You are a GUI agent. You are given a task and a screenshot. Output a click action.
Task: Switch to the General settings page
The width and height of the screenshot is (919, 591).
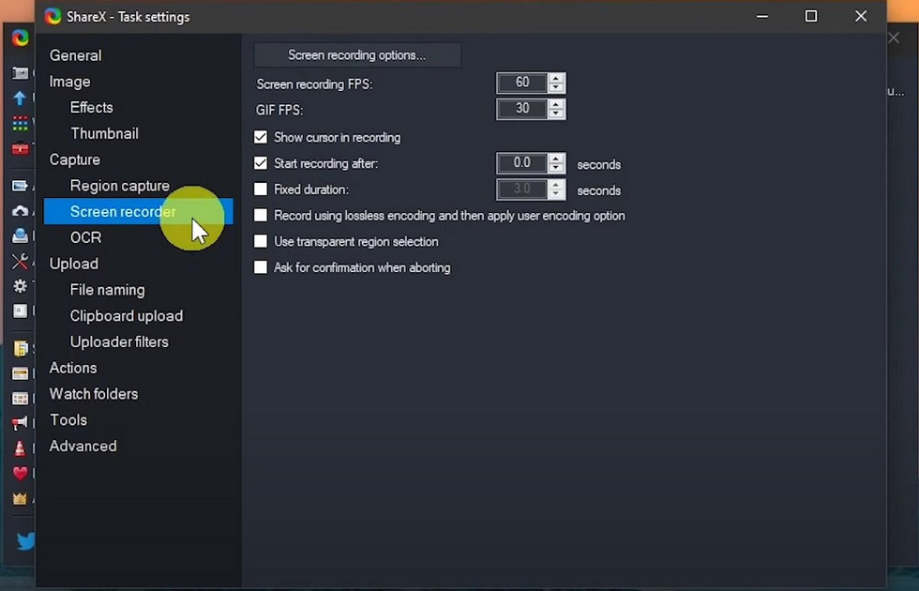pos(75,55)
